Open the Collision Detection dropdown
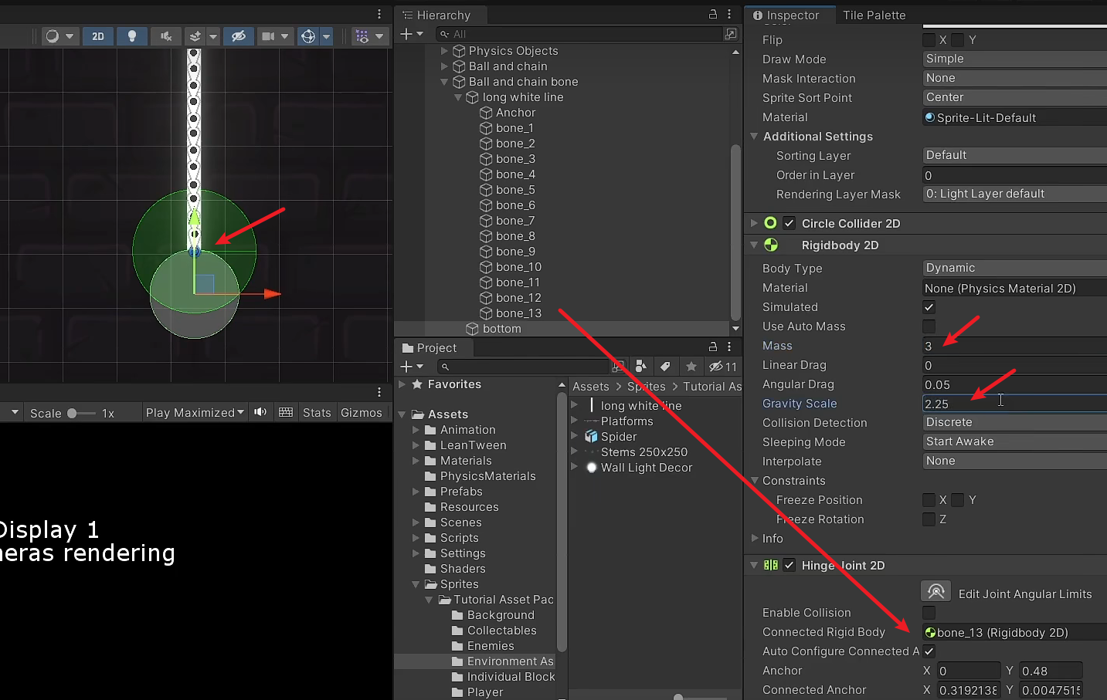Image resolution: width=1107 pixels, height=700 pixels. pos(1013,422)
